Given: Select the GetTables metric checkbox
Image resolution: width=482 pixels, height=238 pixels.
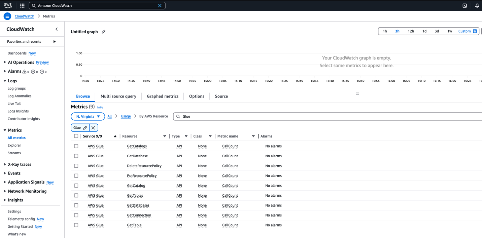Looking at the screenshot, I should pyautogui.click(x=76, y=195).
